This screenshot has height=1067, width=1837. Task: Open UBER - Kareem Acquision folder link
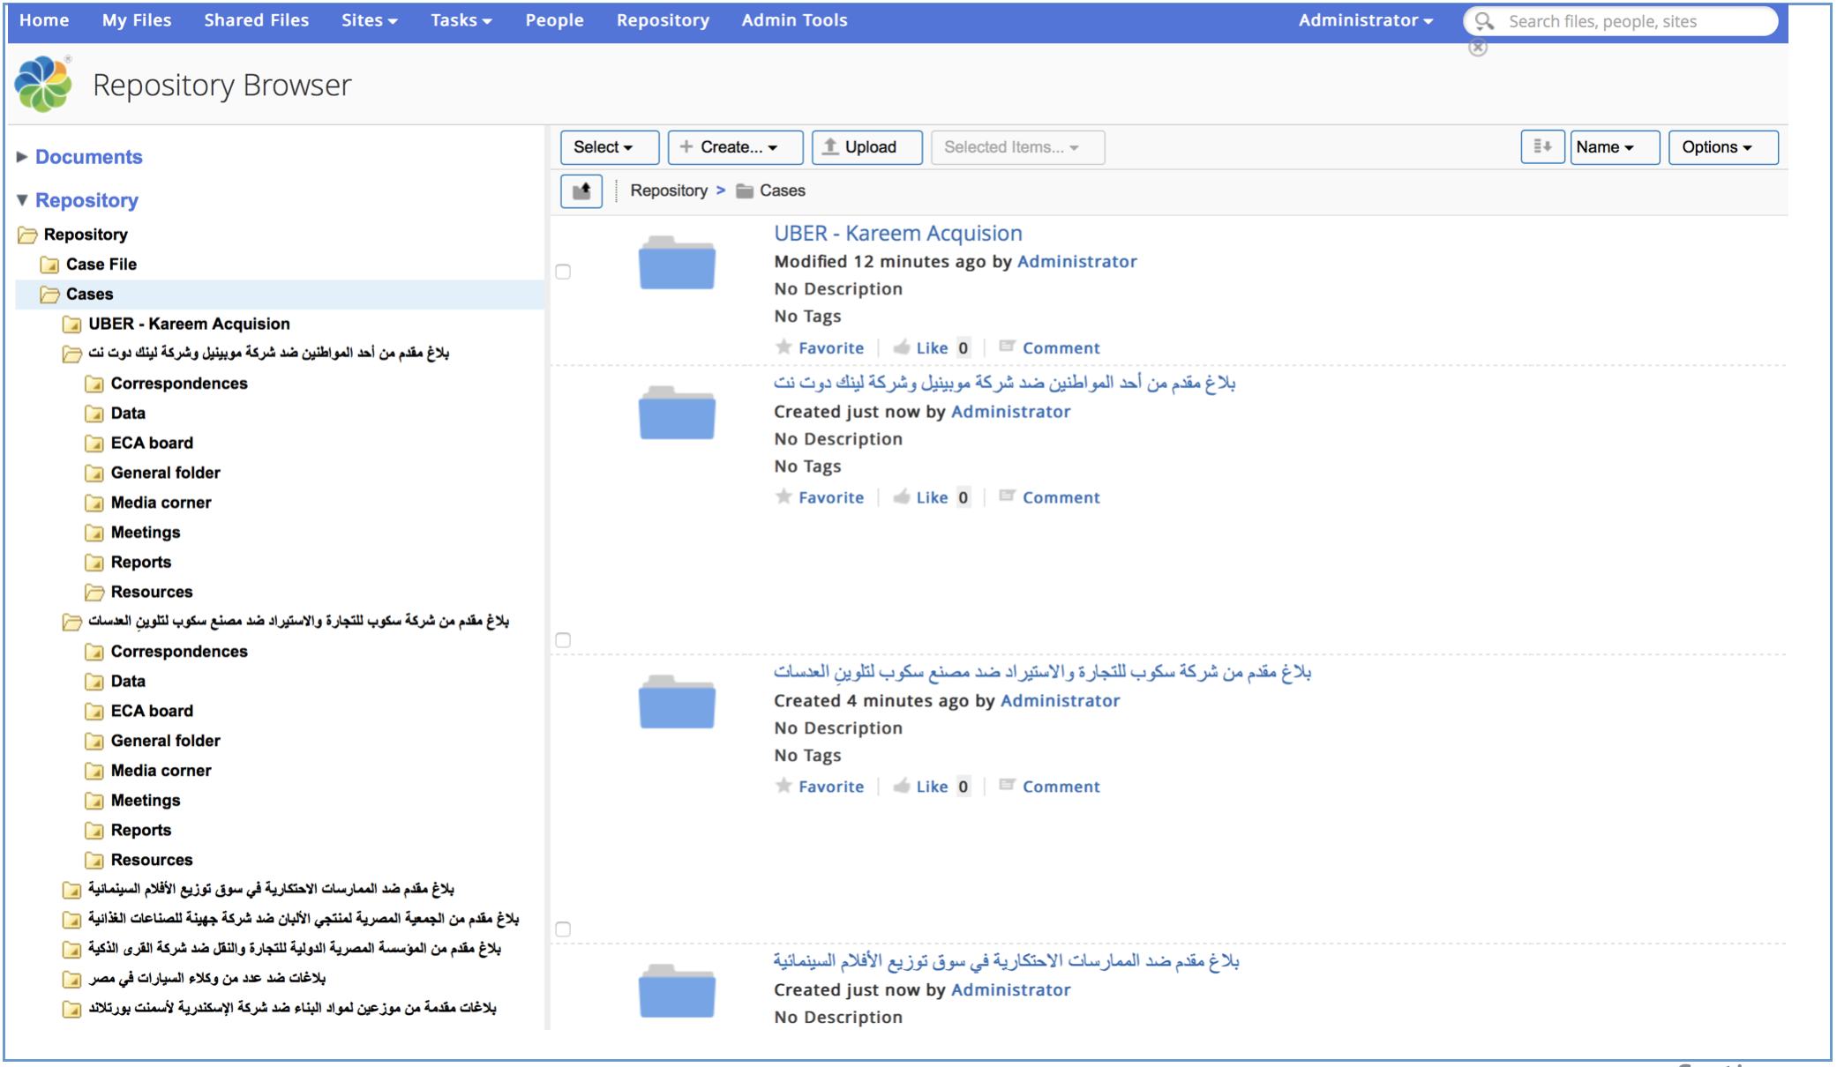click(897, 234)
